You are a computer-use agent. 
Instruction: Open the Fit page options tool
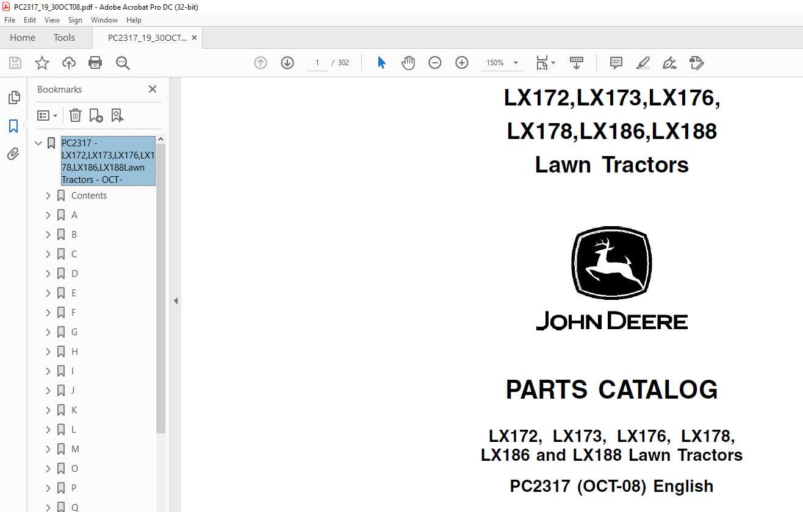point(546,63)
